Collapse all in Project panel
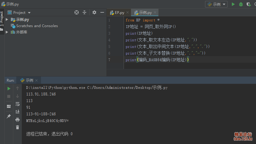This screenshot has height=144, width=256. point(84,12)
